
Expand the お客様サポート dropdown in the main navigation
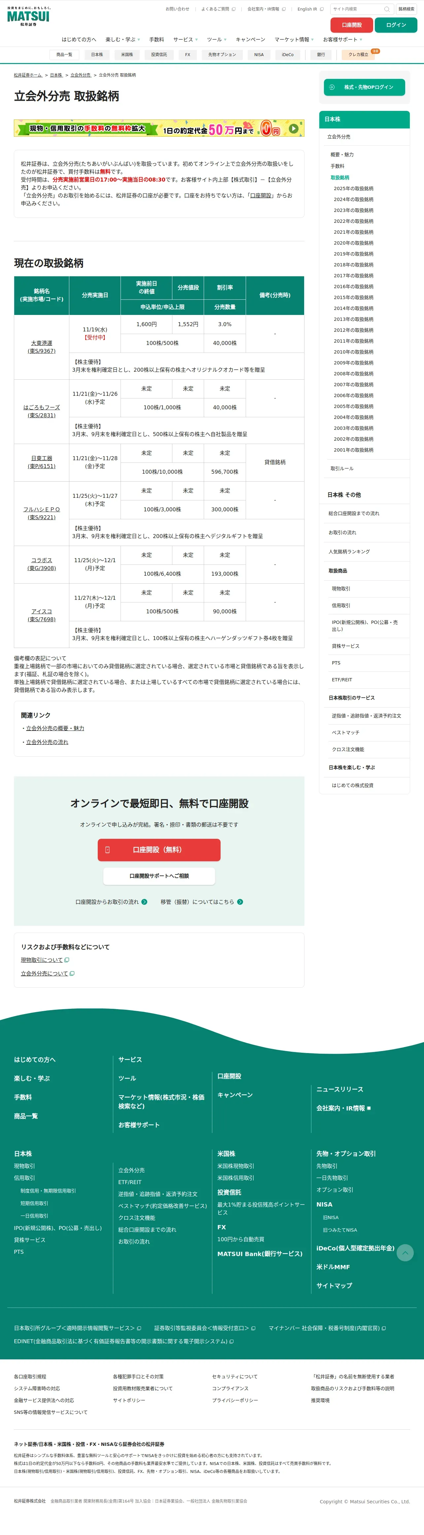(342, 40)
